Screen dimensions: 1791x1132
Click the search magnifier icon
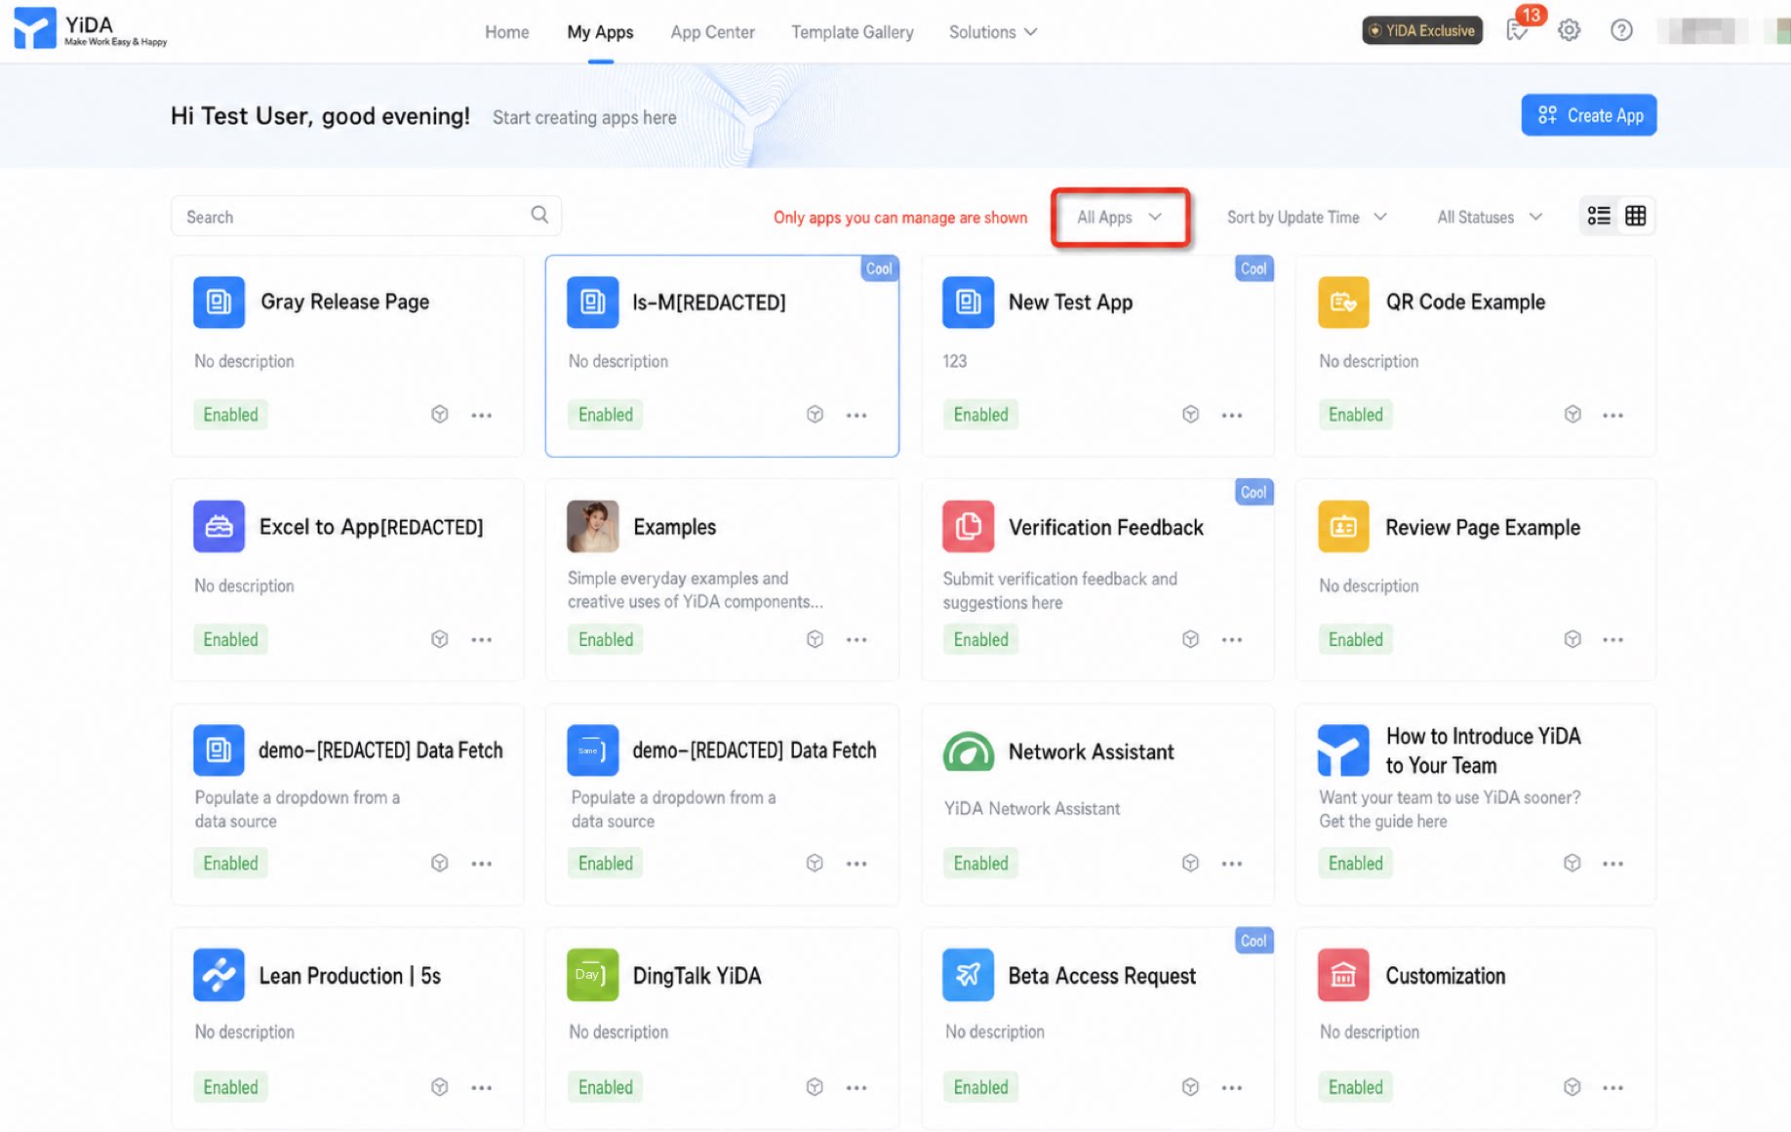(539, 215)
